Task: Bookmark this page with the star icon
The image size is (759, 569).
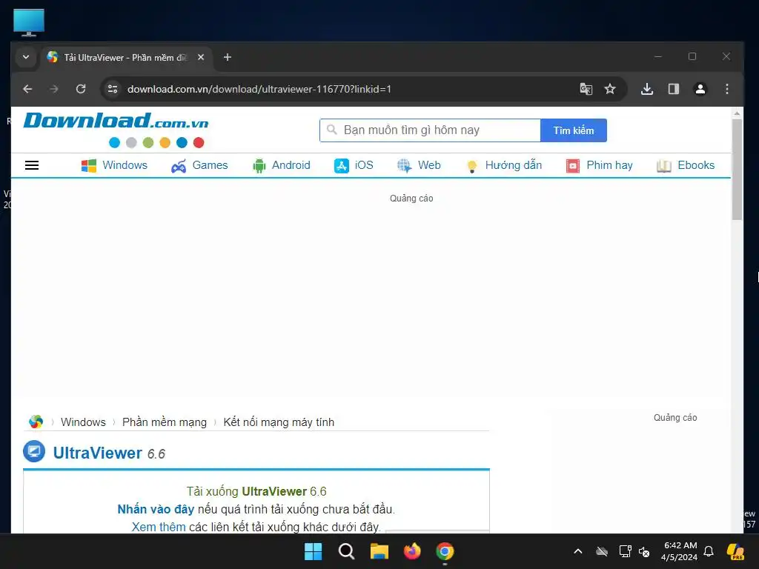Action: [610, 89]
